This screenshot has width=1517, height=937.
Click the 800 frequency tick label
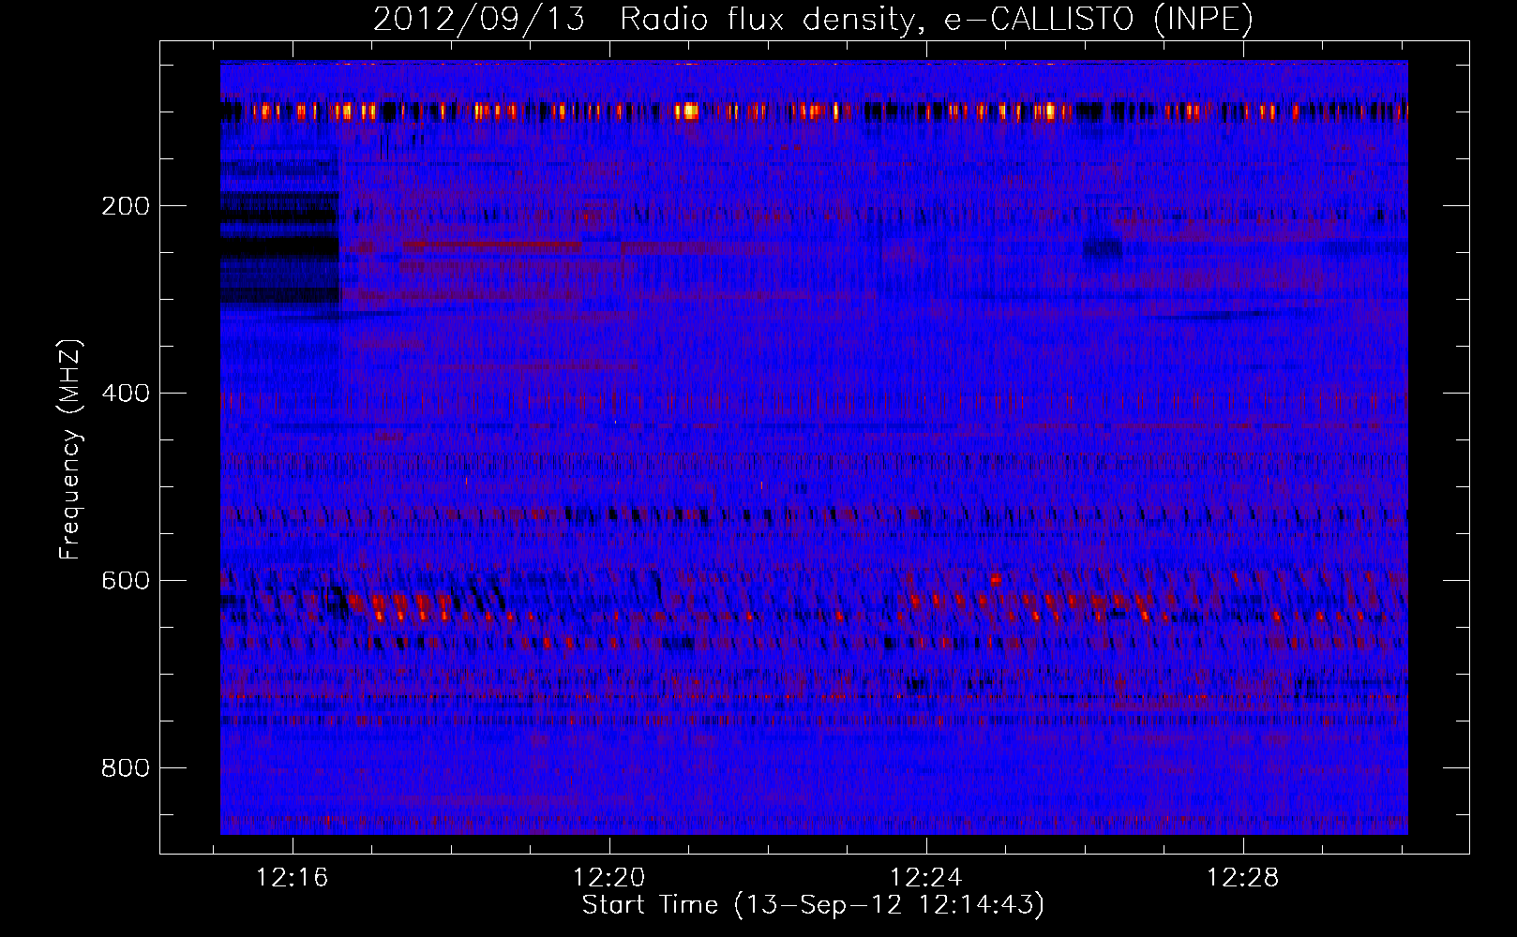click(126, 768)
